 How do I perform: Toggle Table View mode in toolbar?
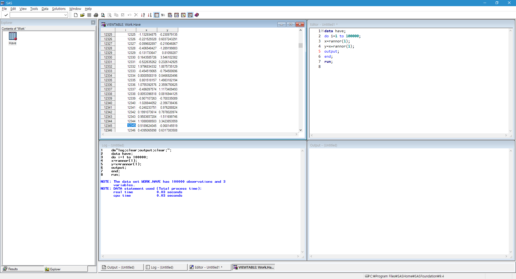point(156,15)
